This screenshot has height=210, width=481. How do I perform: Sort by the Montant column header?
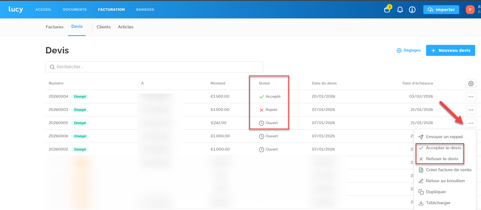[x=218, y=83]
